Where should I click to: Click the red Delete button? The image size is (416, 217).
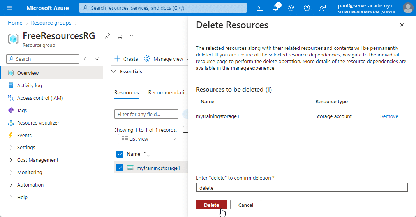click(212, 205)
